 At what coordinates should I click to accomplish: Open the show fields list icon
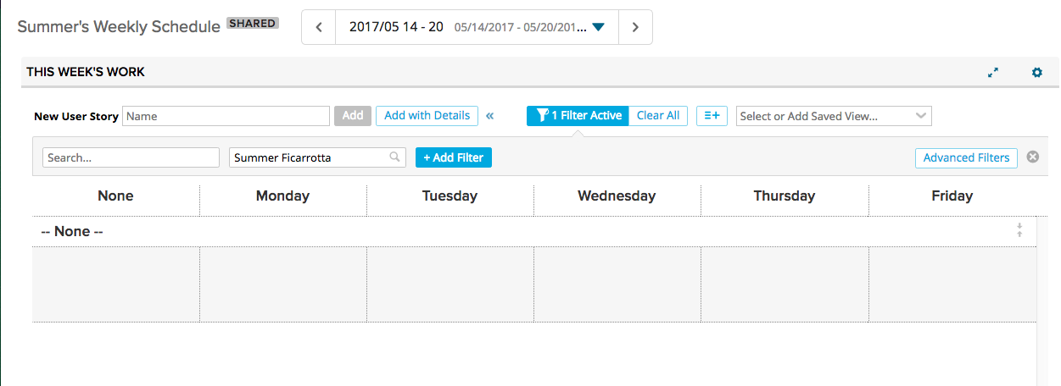[x=712, y=116]
